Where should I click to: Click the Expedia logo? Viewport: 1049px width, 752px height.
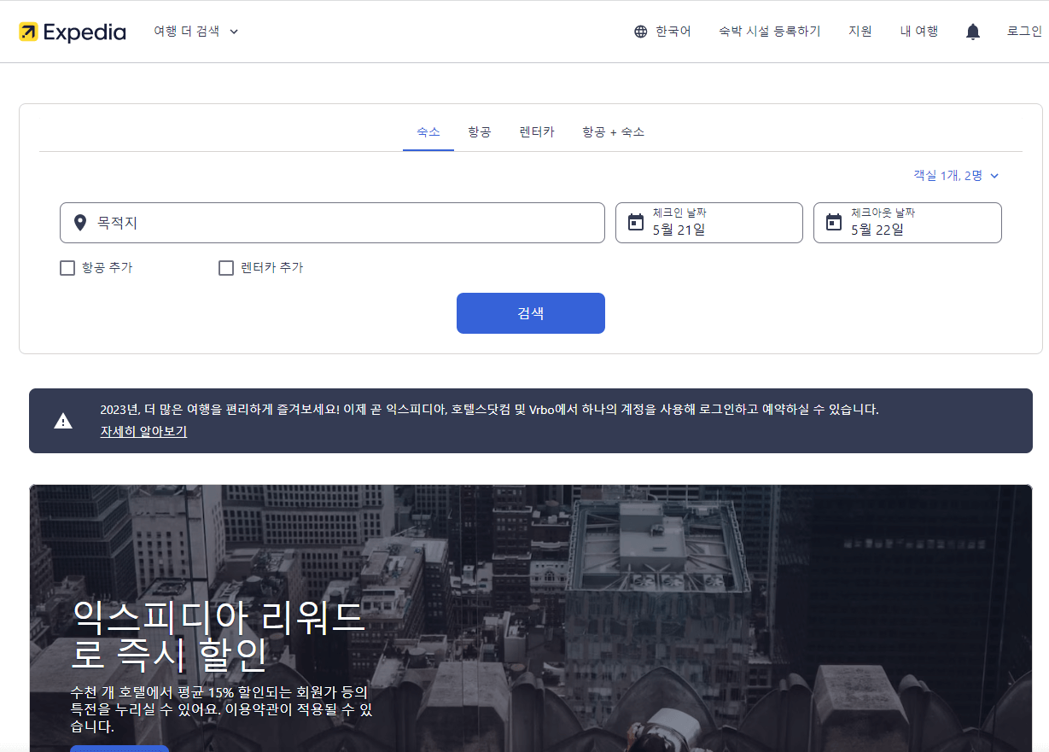click(72, 32)
